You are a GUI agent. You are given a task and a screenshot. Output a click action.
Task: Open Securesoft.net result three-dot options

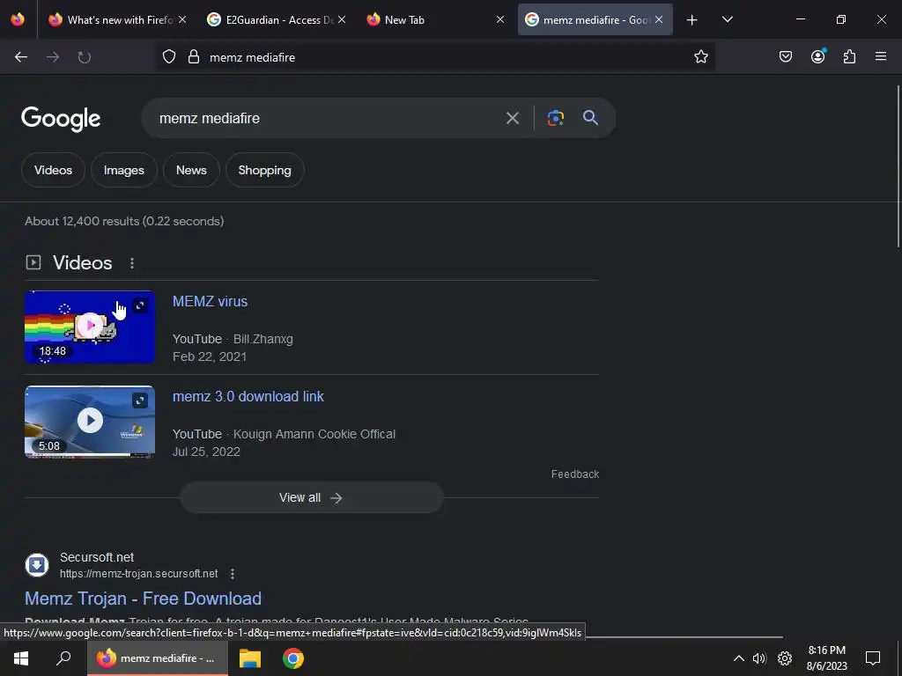(x=233, y=574)
